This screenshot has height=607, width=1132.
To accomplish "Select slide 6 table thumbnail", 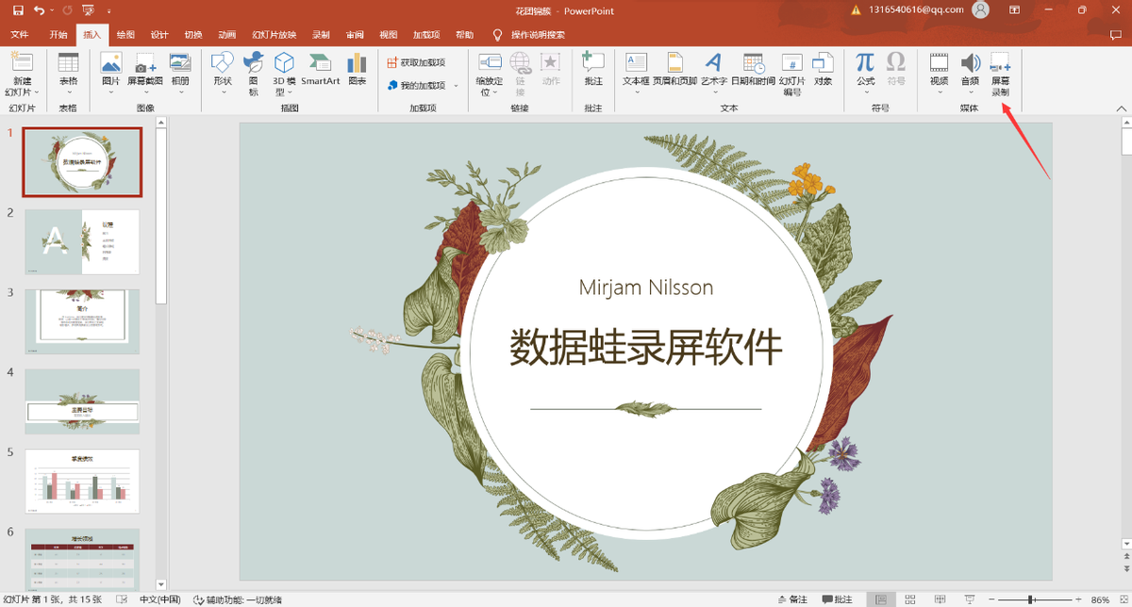I will coord(82,561).
